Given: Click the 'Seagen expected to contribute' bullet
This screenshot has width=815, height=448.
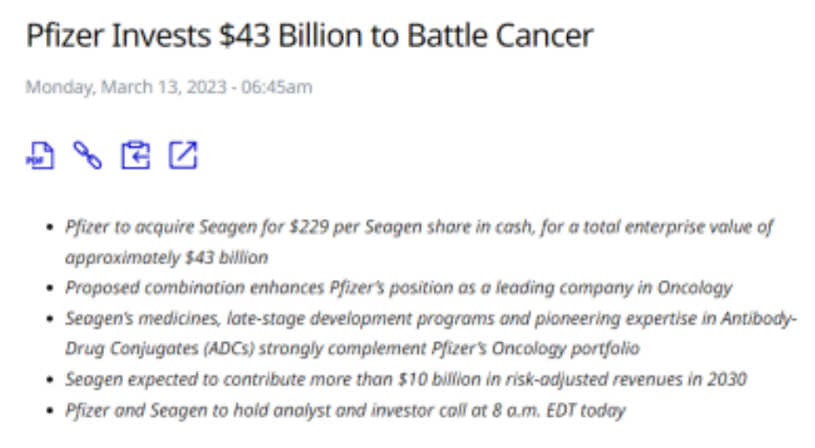Looking at the screenshot, I should (406, 379).
